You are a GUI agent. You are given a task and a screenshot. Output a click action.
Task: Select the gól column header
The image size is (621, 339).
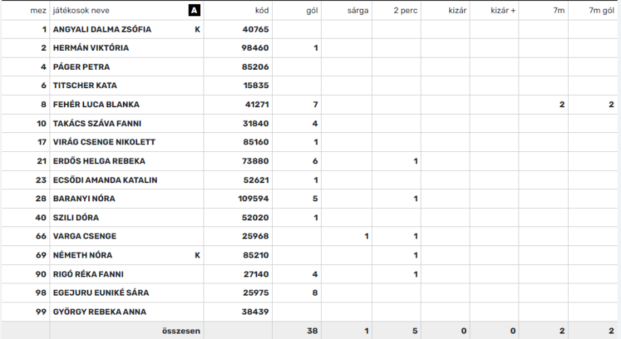312,10
